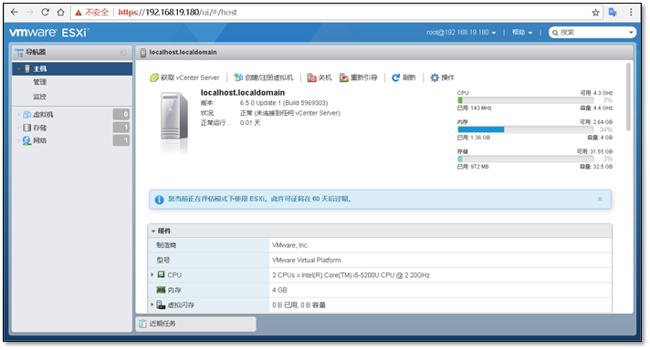Click the 存储 datastore icon

coord(27,128)
